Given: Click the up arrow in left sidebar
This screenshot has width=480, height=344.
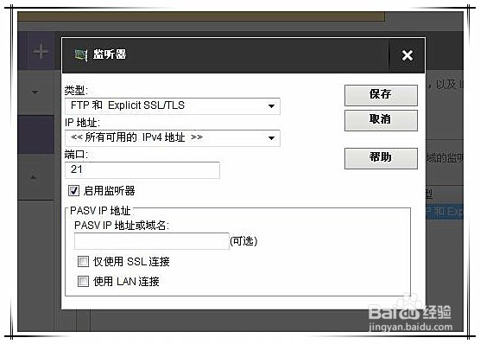Looking at the screenshot, I should click(34, 177).
